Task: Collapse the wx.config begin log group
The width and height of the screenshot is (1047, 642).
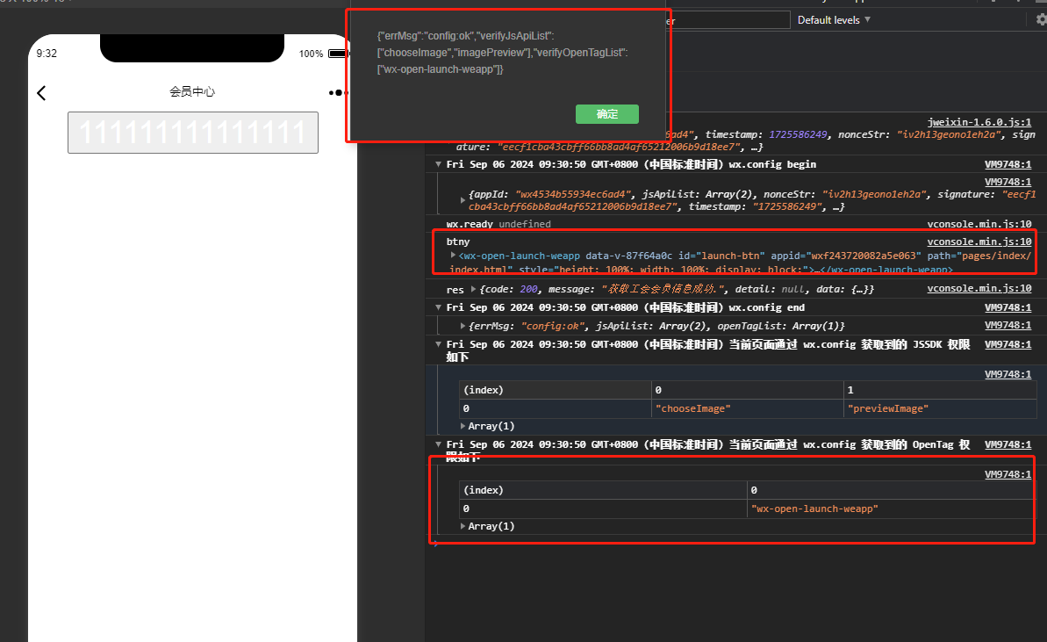Action: [x=438, y=164]
